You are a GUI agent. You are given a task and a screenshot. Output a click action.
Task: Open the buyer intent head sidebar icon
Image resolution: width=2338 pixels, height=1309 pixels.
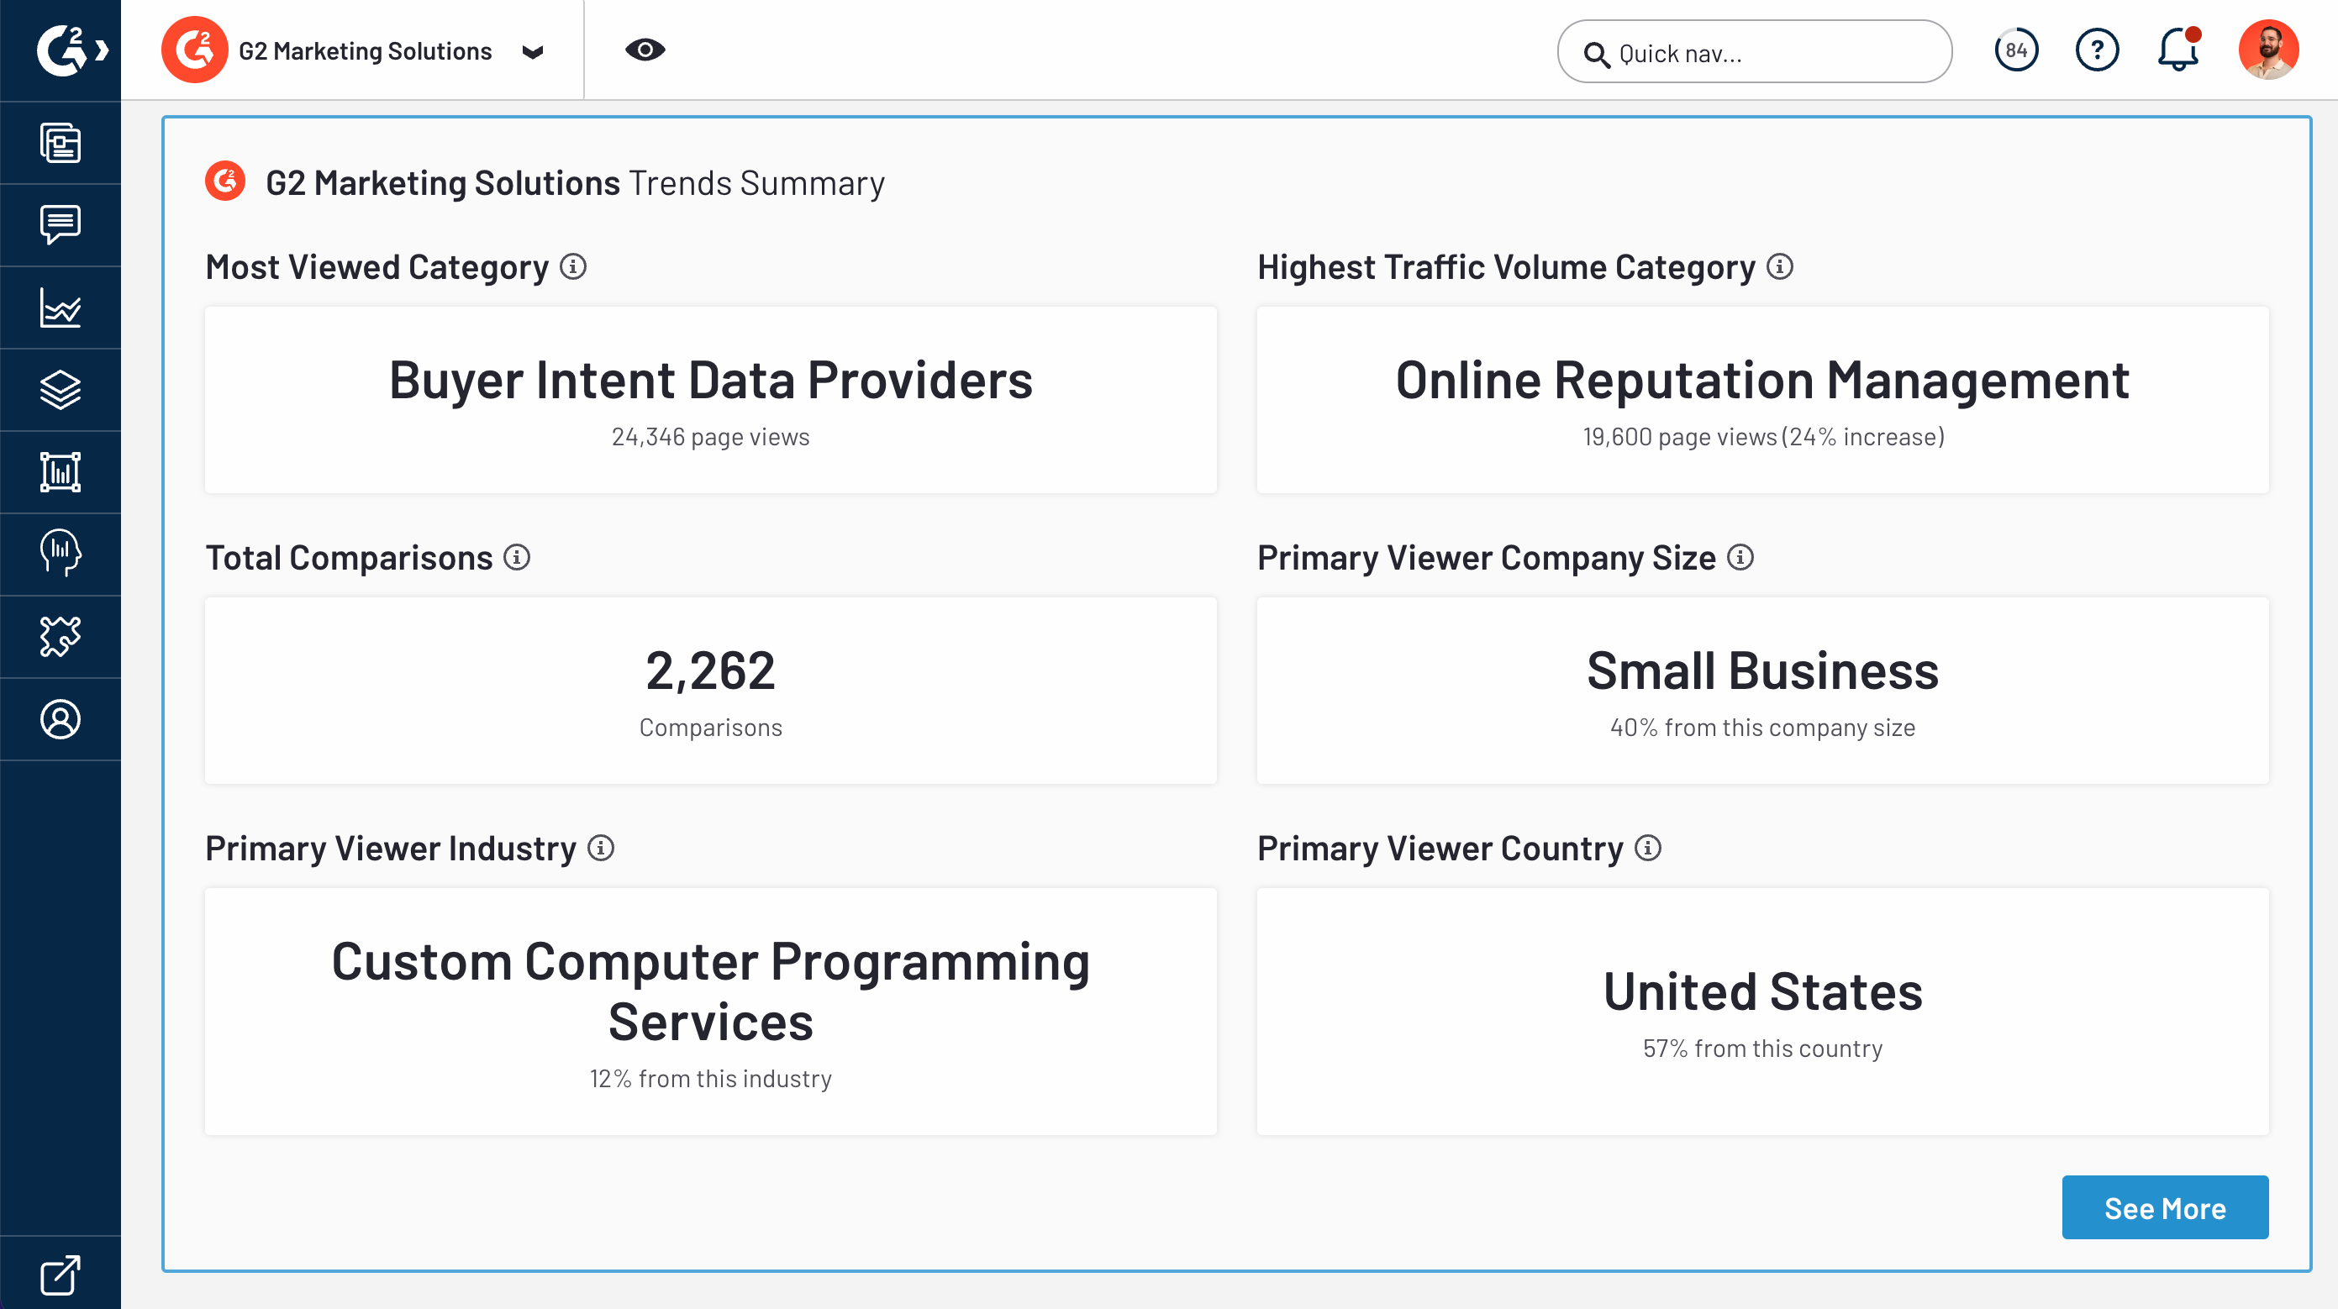point(61,555)
